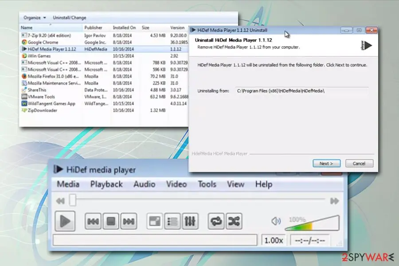Click the Previous track button
Image resolution: width=399 pixels, height=266 pixels.
coord(93,221)
